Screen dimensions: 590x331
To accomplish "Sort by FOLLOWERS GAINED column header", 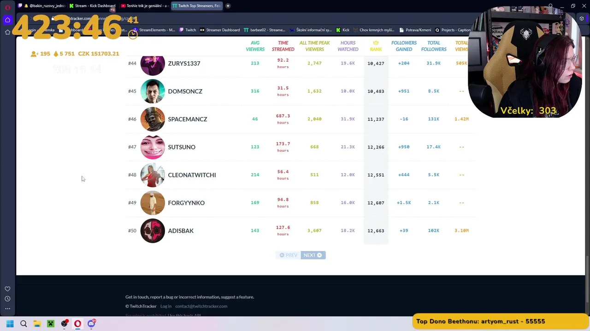I will (404, 46).
